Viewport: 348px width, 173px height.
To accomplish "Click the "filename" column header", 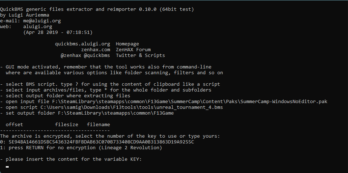I will point(98,125).
